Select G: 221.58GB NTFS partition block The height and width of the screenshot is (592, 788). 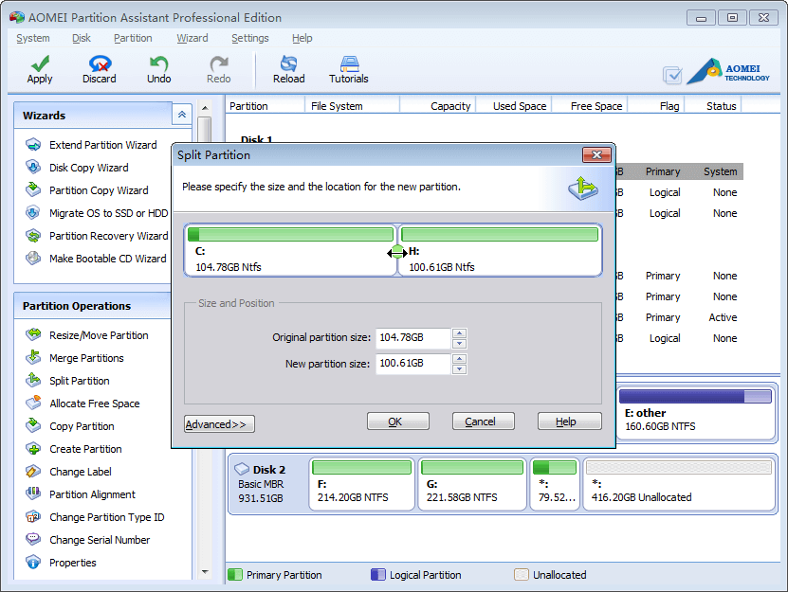point(472,483)
